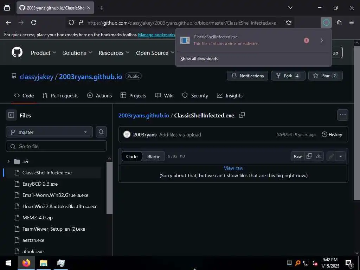Open the Actions tab

99,96
